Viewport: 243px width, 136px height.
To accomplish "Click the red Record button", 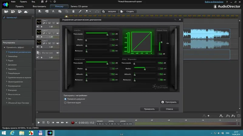I will click(73, 123).
